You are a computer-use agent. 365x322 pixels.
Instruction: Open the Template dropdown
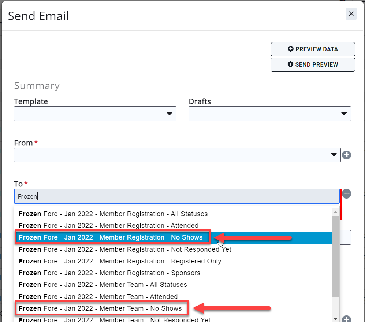point(95,114)
